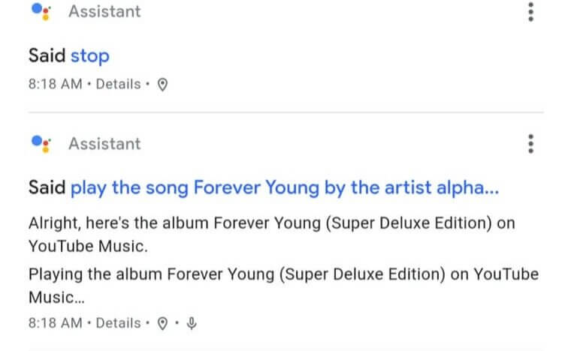Screen dimensions: 571x351
Task: Click microphone icon in the Forever Young entry
Action: tap(192, 323)
